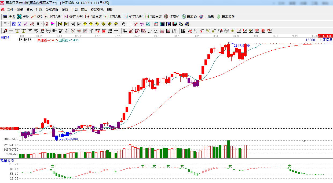
Task: Select the hand pan tool icon
Action: (x=123, y=24)
